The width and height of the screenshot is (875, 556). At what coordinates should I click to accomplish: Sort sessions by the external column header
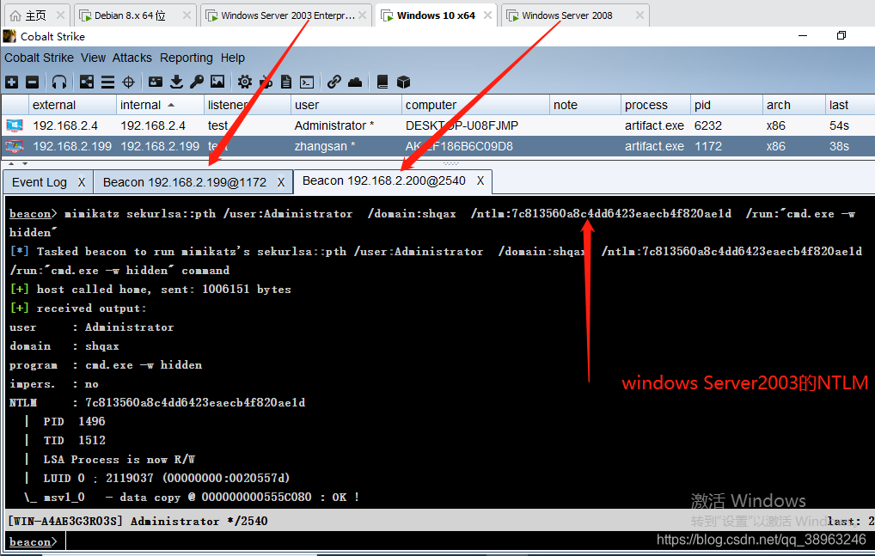(72, 105)
